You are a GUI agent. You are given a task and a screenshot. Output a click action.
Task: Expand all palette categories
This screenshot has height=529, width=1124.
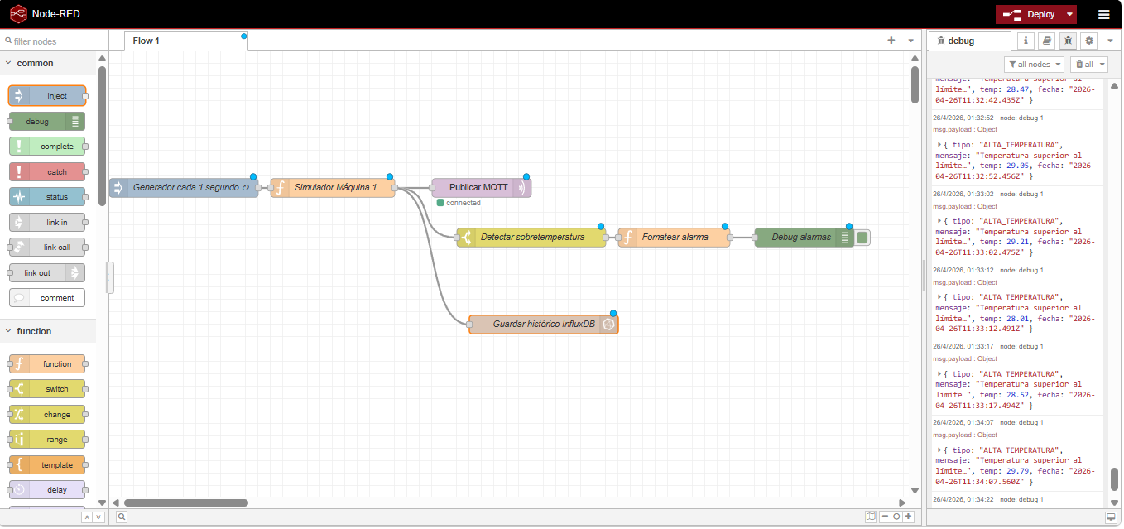click(x=98, y=517)
